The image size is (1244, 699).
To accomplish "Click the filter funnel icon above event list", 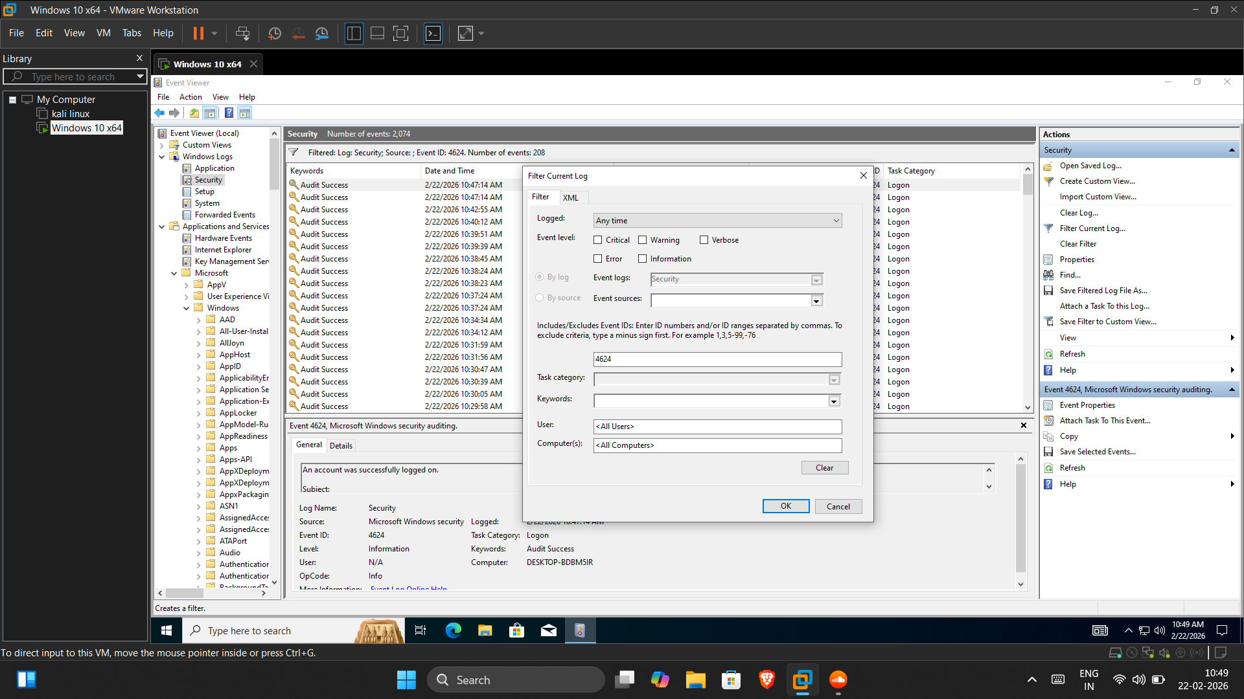I will pos(294,153).
